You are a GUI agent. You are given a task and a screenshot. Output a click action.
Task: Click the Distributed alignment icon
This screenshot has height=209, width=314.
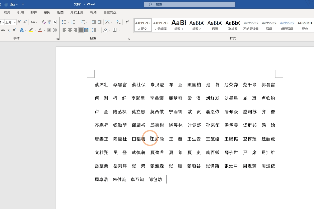click(x=86, y=30)
